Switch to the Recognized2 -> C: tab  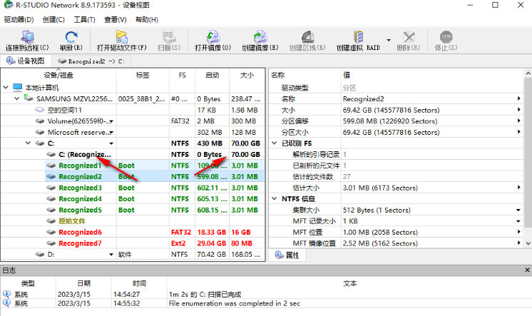[91, 61]
